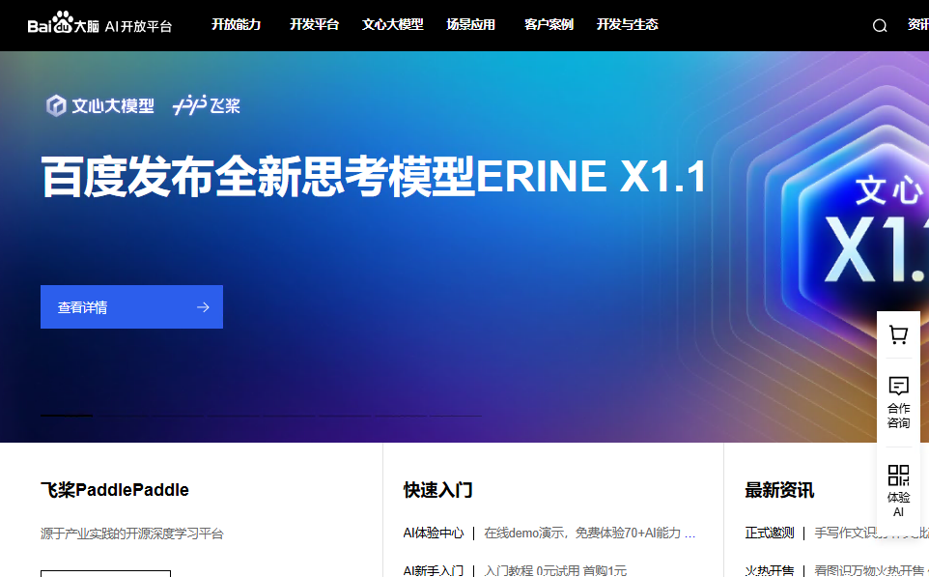929x577 pixels.
Task: Open the 体验AI QR code icon
Action: (x=898, y=476)
